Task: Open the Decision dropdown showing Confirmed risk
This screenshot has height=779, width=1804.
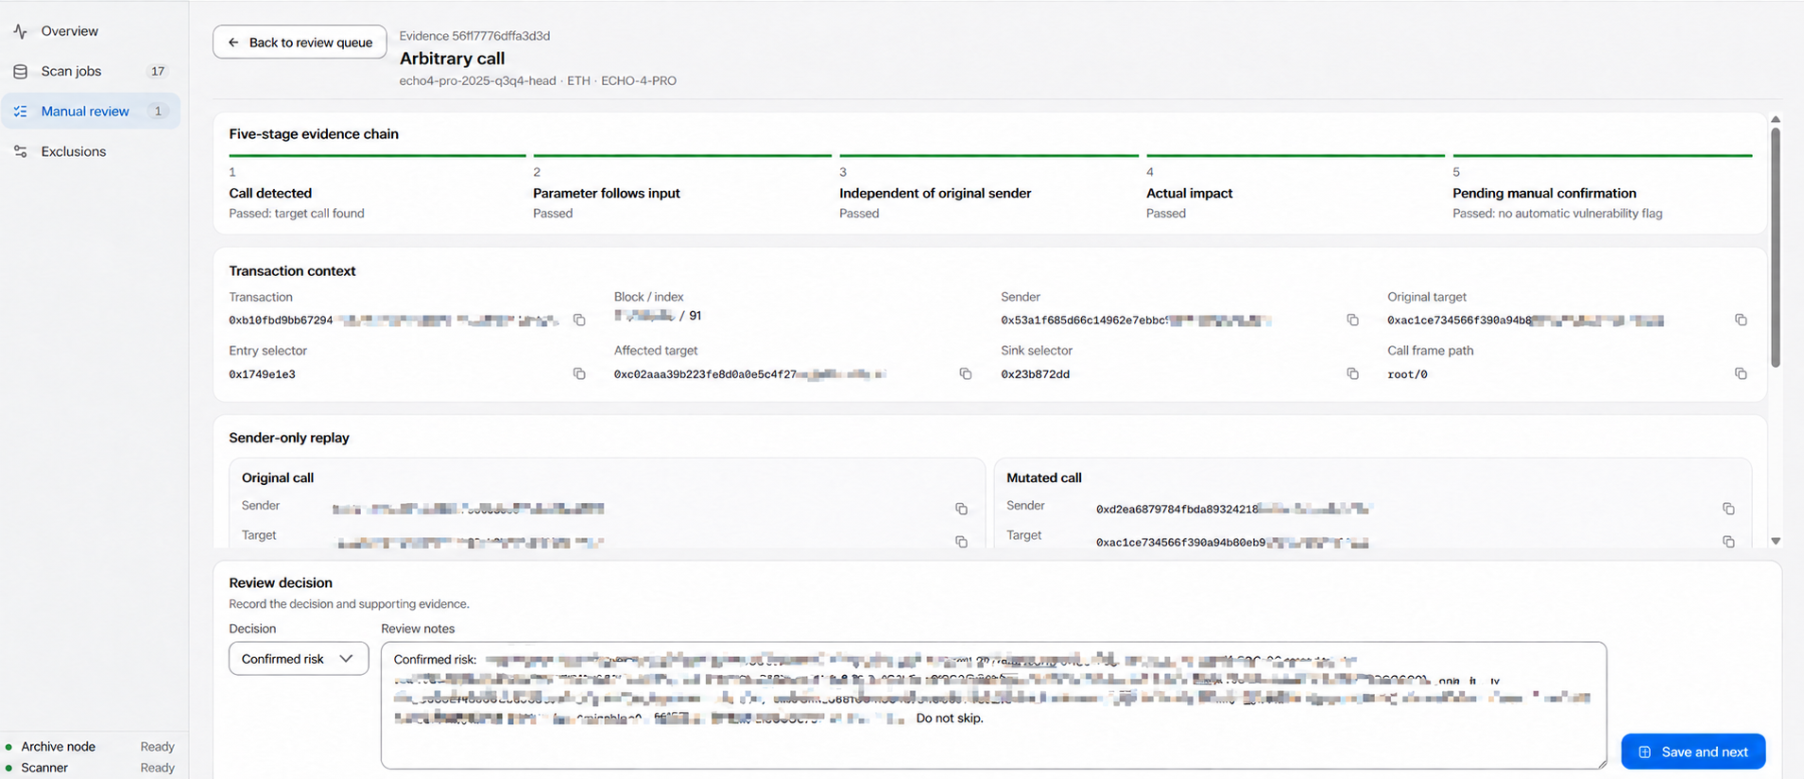Action: 299,659
